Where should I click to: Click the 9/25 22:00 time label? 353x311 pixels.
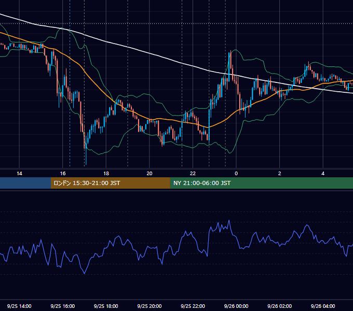coord(193,306)
